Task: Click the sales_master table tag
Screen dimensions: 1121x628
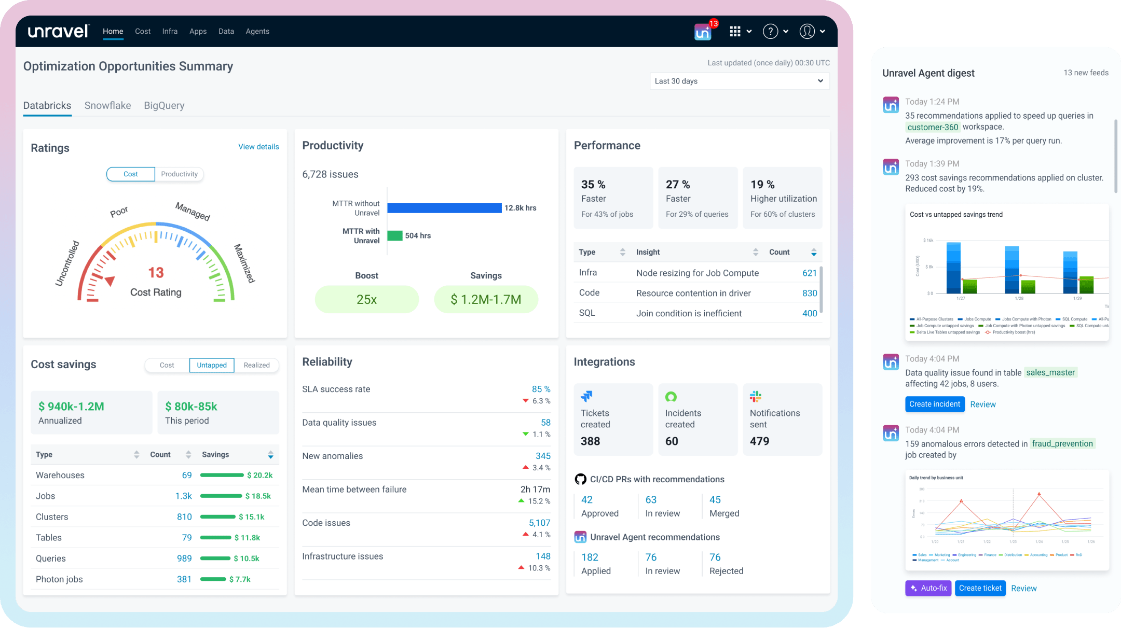Action: [x=1050, y=372]
